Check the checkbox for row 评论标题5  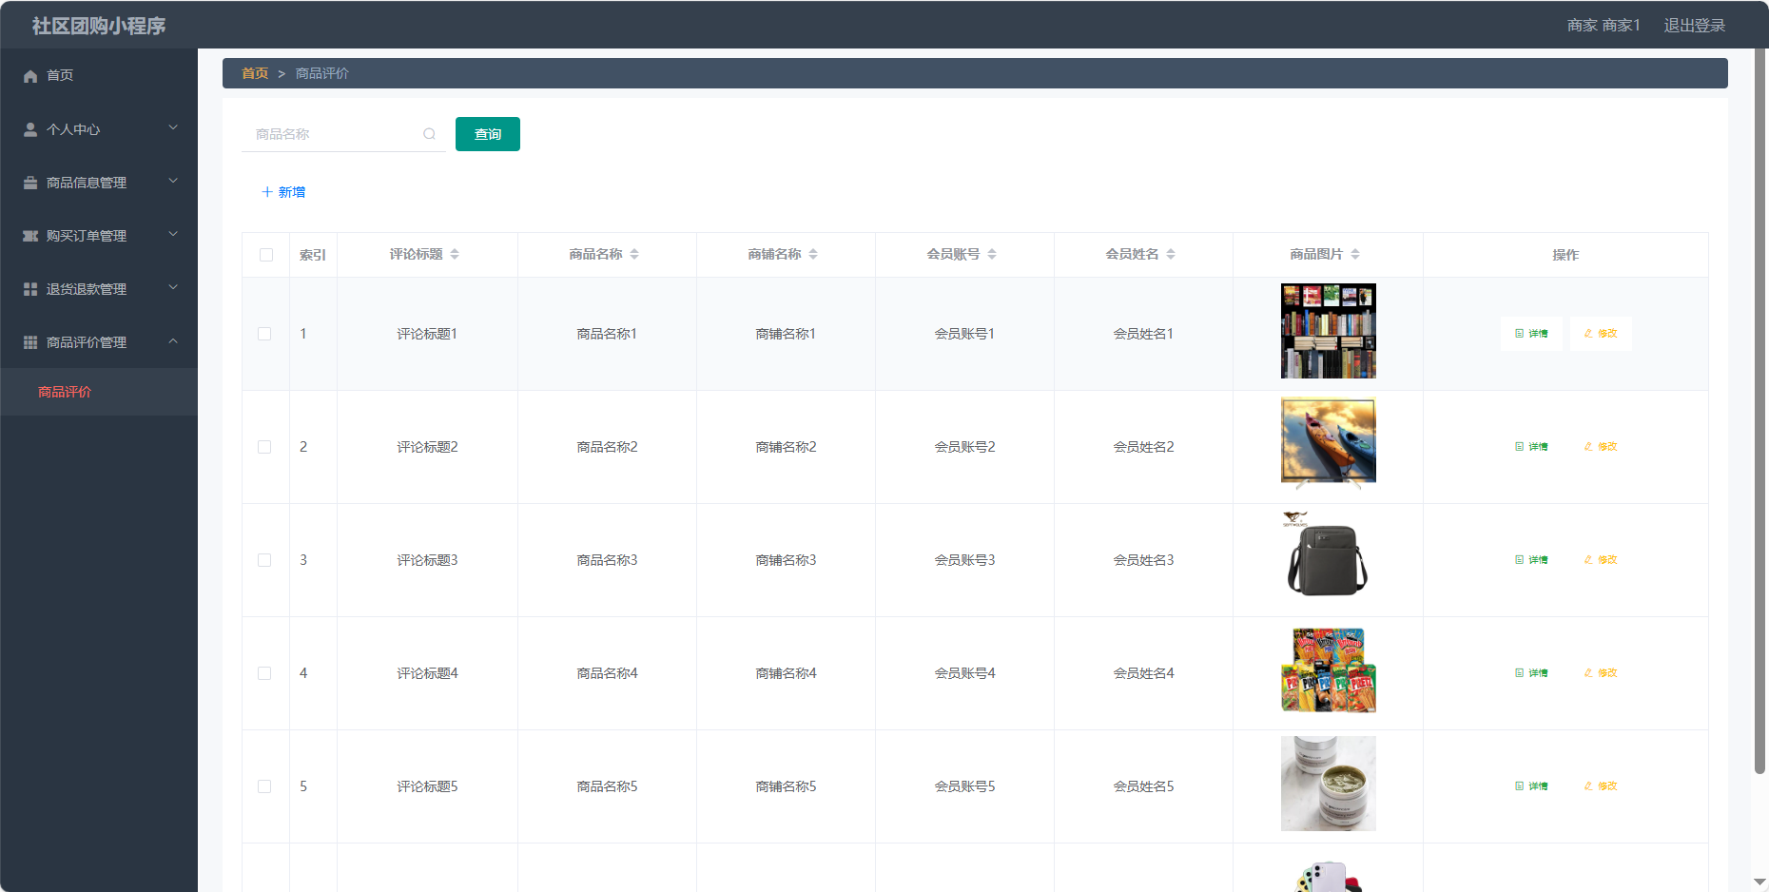point(264,786)
